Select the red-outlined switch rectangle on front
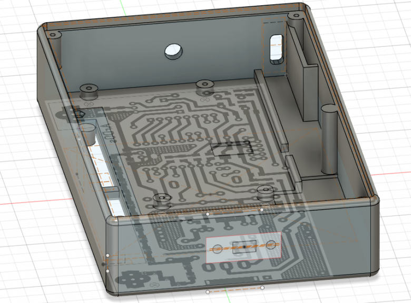411x303 pixels. pos(243,250)
